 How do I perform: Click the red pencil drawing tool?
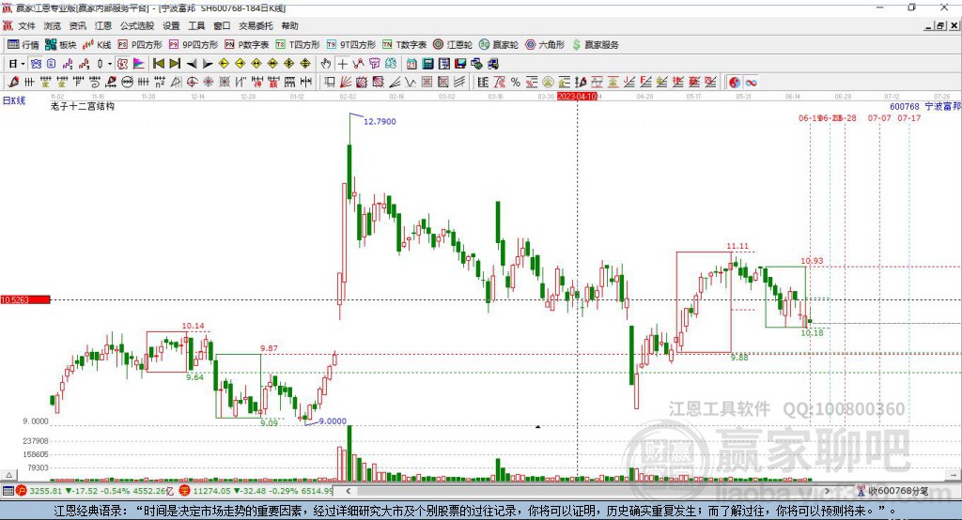pos(13,83)
